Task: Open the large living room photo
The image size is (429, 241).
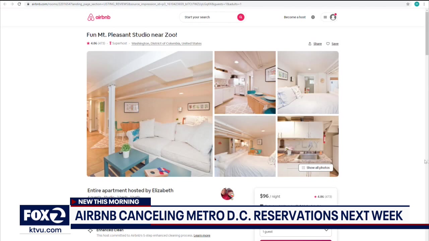Action: [x=149, y=114]
